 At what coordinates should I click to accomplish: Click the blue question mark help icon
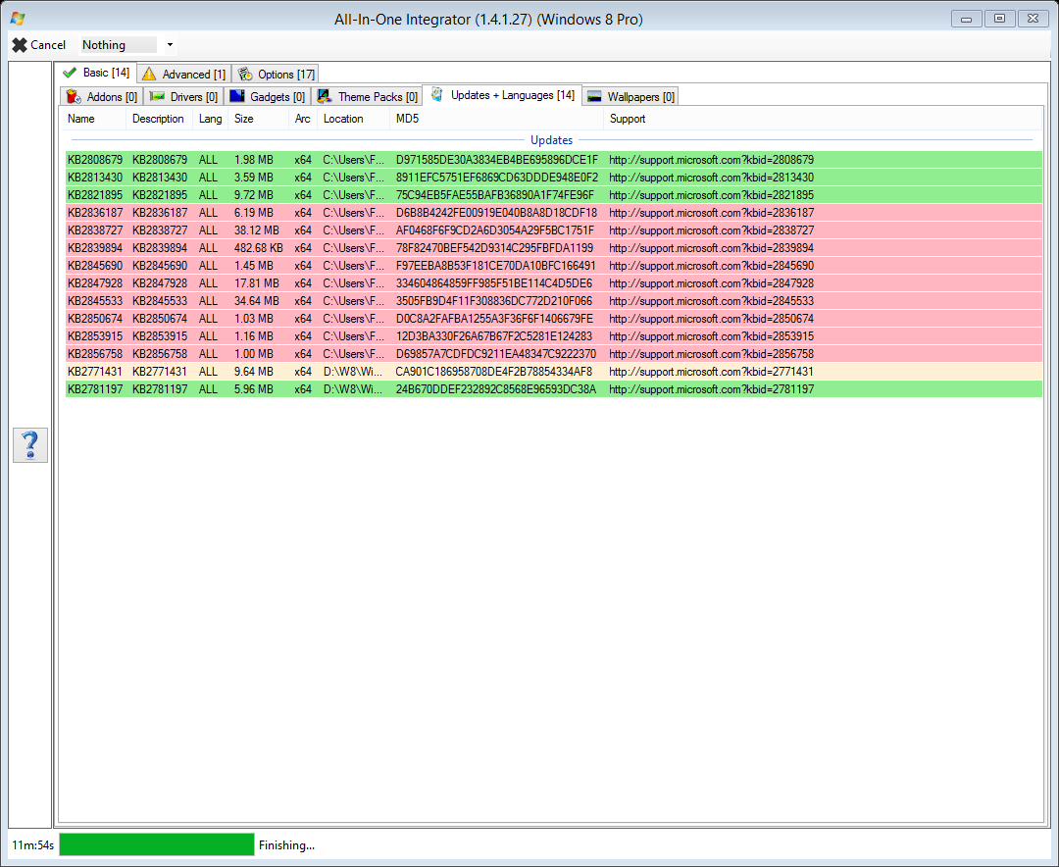[x=30, y=445]
